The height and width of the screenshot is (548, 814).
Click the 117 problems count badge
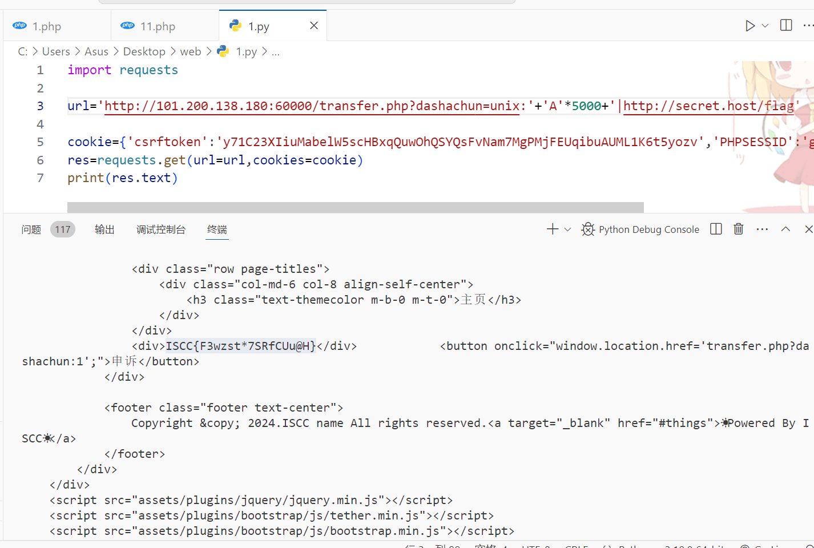pos(63,229)
